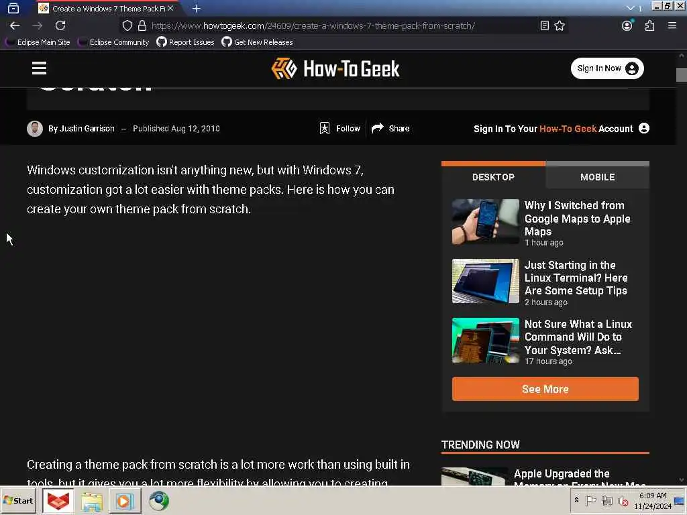
Task: Open the globe browser icon in taskbar
Action: tap(158, 500)
